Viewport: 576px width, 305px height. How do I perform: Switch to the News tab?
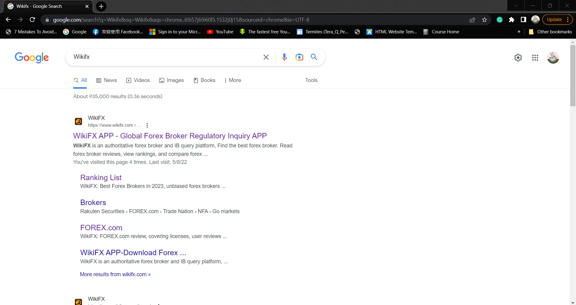coord(106,80)
